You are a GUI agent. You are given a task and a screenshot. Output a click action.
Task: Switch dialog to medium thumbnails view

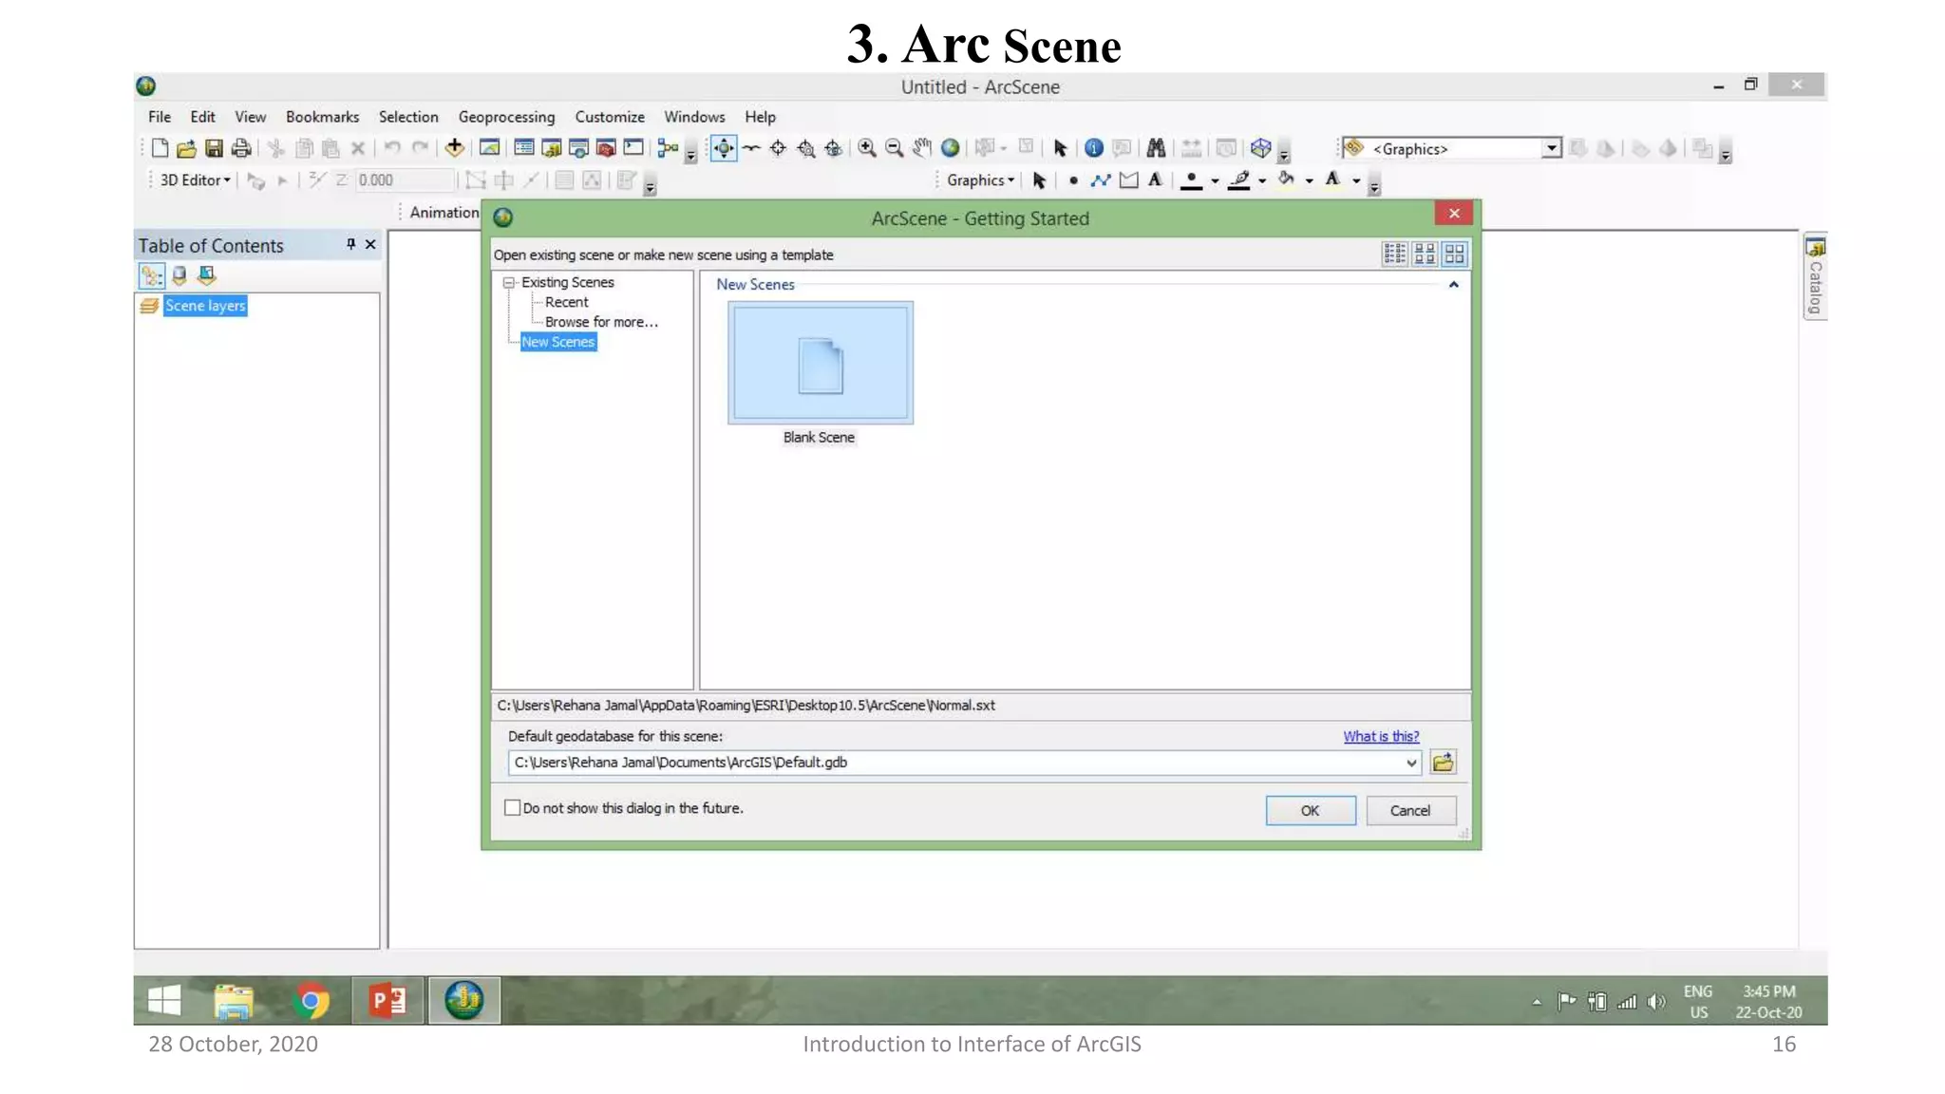1425,254
